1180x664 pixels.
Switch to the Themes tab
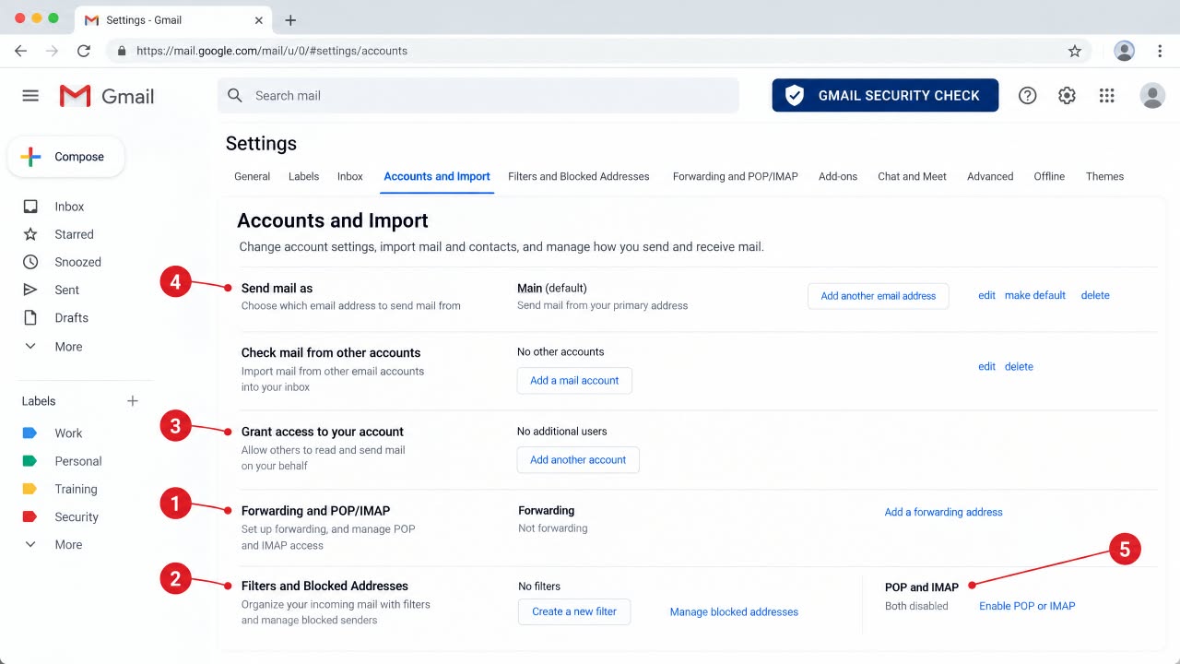pyautogui.click(x=1104, y=176)
